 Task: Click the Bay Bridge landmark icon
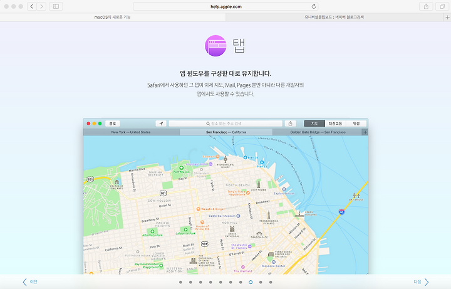tap(356, 195)
